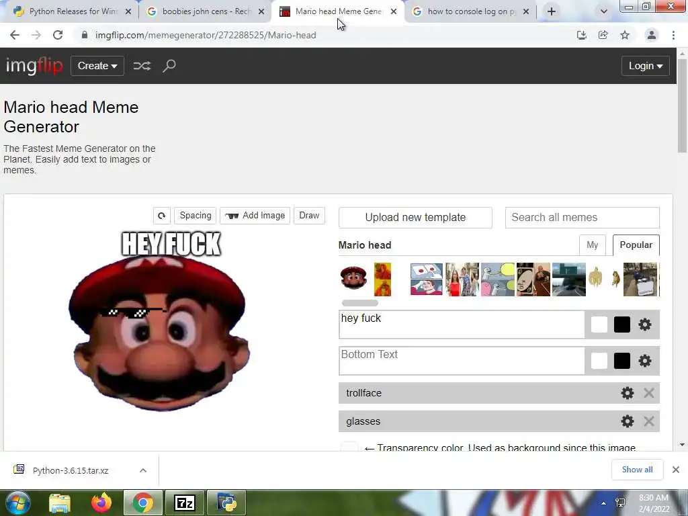
Task: Open 7-Zip from the taskbar
Action: coord(184,503)
